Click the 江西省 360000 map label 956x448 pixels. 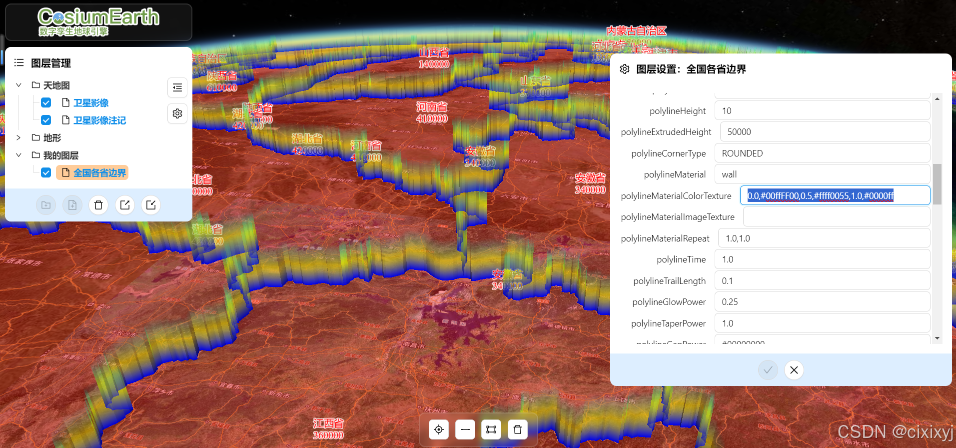[328, 429]
